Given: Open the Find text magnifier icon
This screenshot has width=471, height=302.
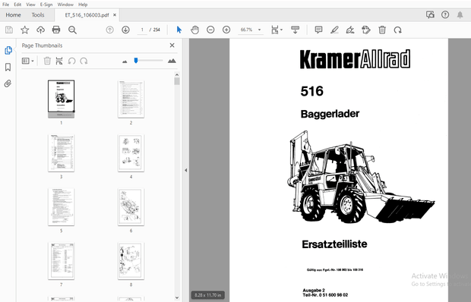Looking at the screenshot, I should 72,30.
